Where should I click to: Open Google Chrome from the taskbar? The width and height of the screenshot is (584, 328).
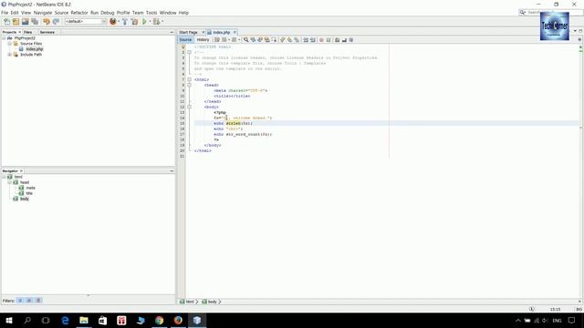click(x=160, y=320)
